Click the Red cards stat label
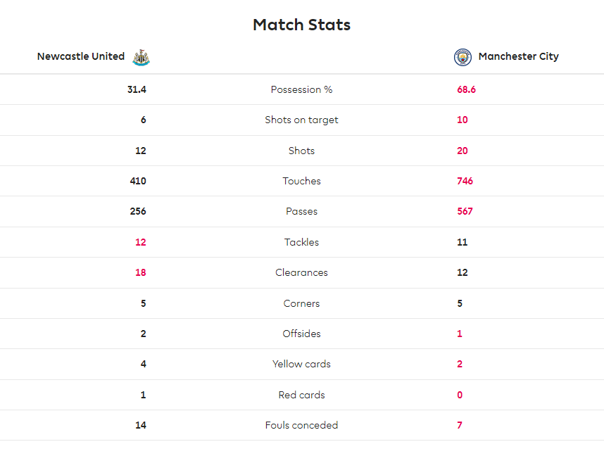 point(301,395)
